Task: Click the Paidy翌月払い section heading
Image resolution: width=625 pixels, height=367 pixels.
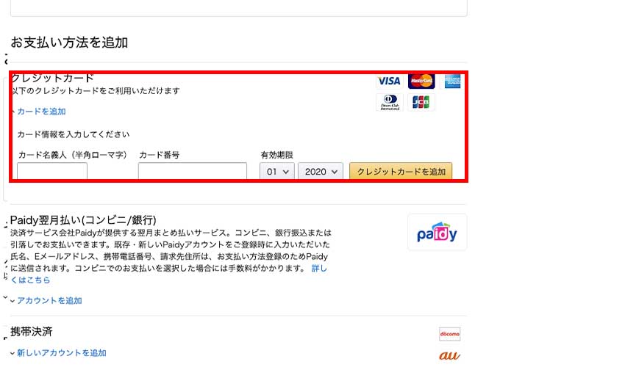Action: pyautogui.click(x=83, y=220)
